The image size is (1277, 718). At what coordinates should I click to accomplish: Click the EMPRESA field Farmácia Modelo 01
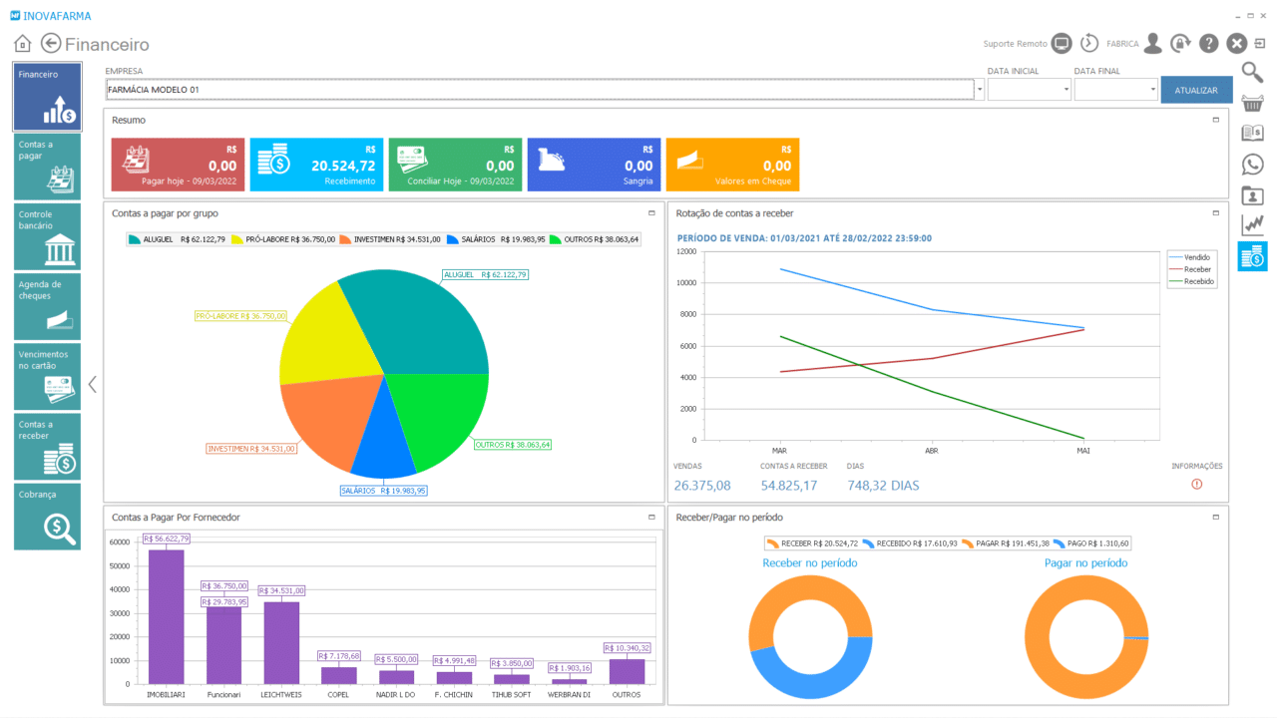pos(539,90)
